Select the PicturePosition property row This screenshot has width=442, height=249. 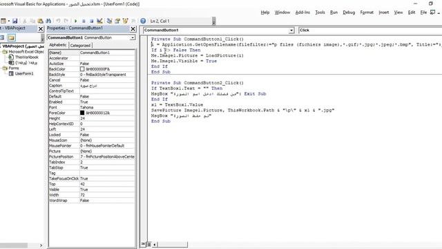pyautogui.click(x=92, y=157)
